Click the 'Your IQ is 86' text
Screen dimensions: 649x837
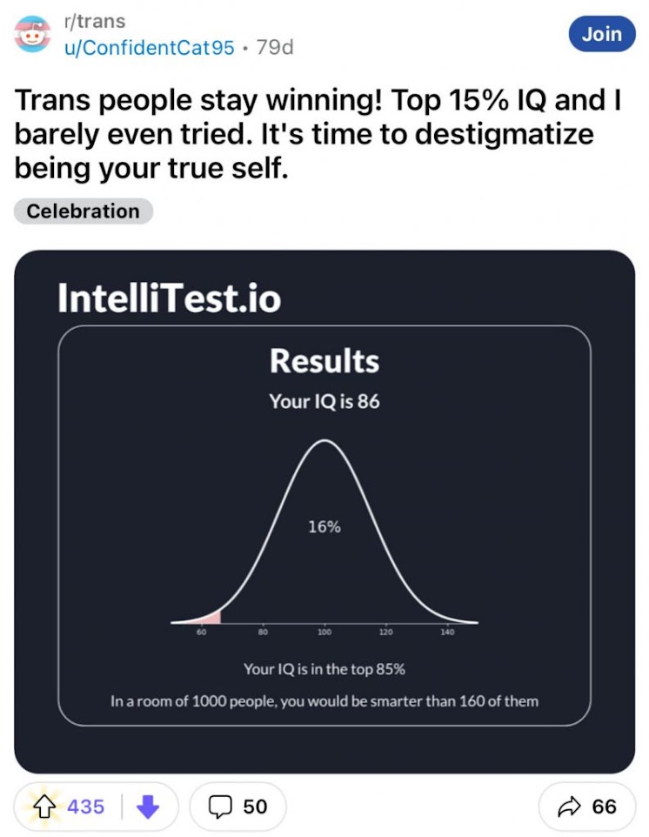point(324,401)
